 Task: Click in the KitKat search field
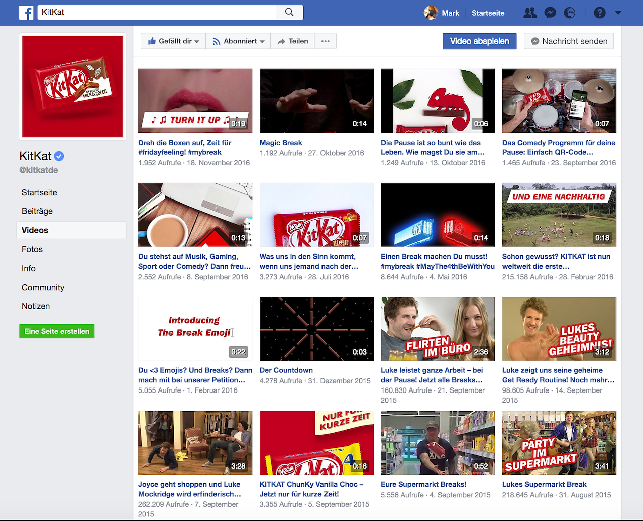(157, 12)
